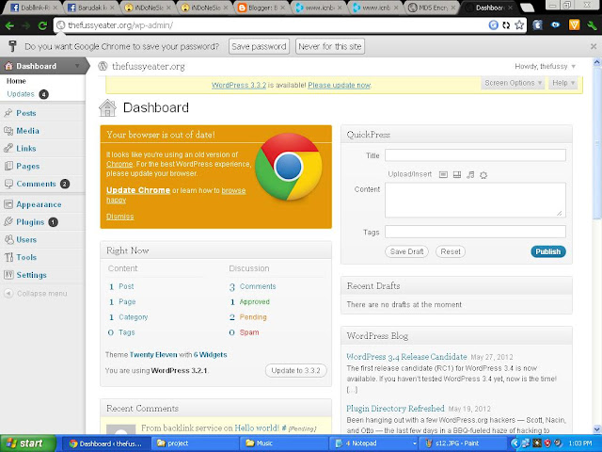602x452 pixels.
Task: Click Never for this site button
Action: click(x=330, y=46)
